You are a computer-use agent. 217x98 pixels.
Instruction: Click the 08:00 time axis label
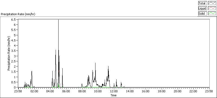coord(82,91)
